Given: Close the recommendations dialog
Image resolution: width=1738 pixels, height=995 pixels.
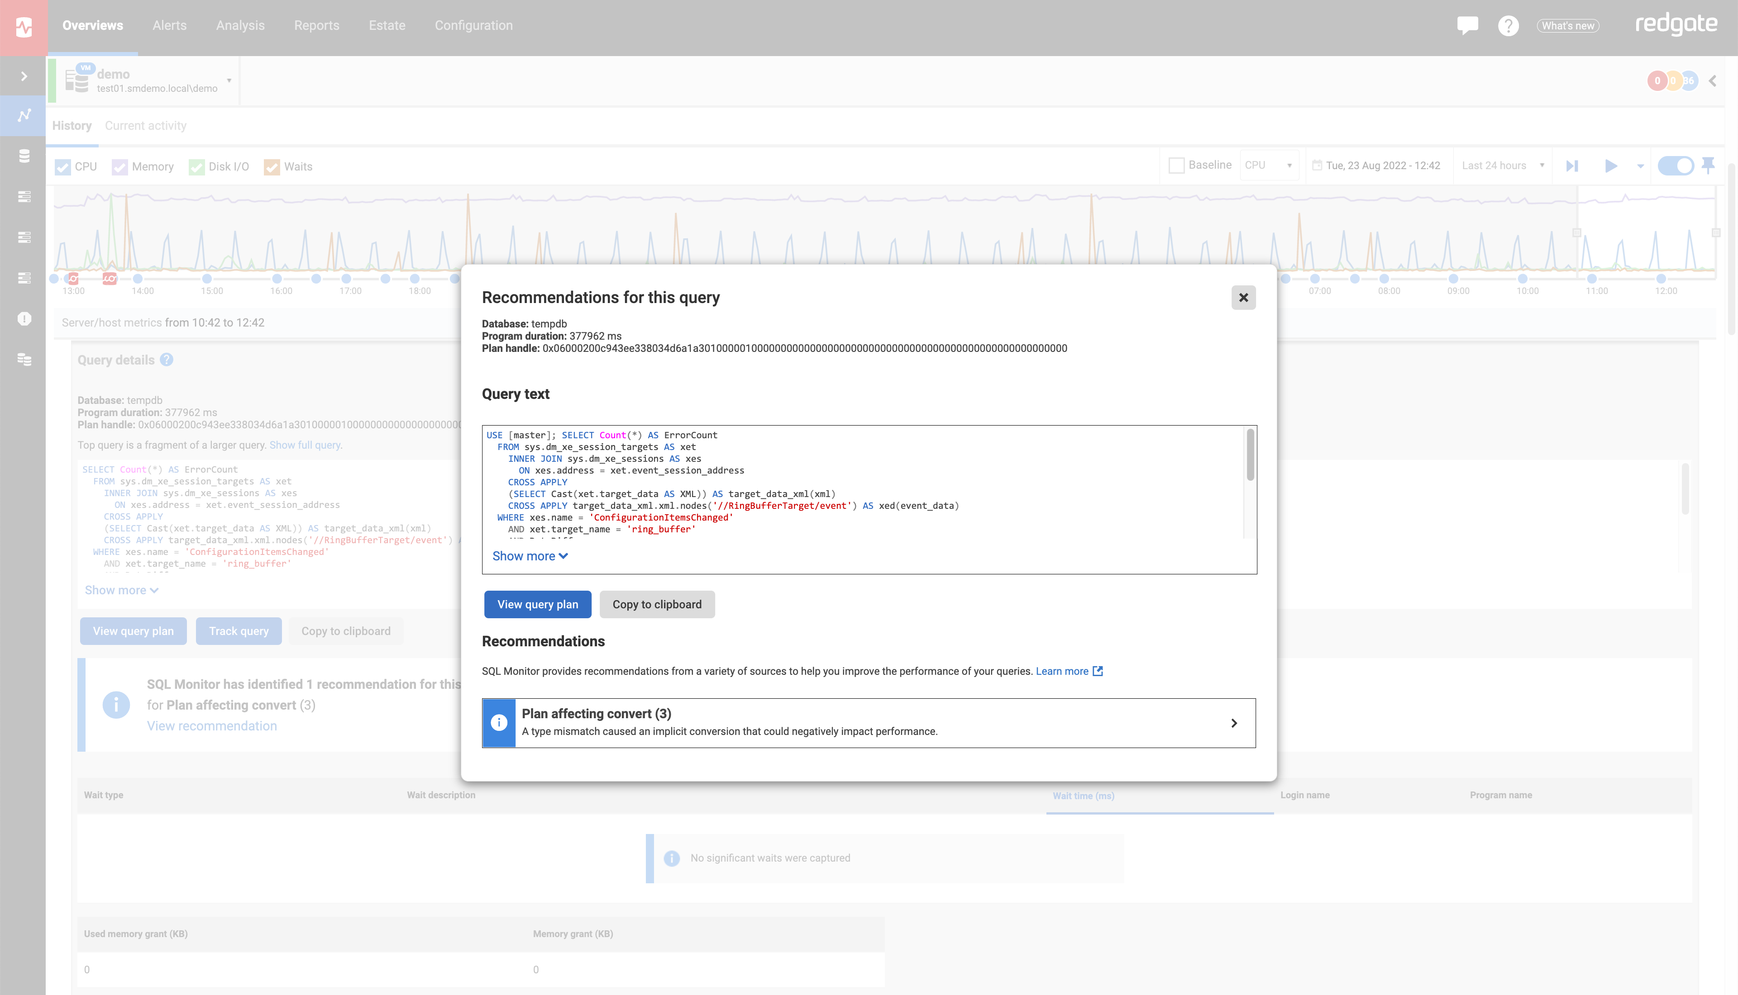Looking at the screenshot, I should [x=1243, y=297].
